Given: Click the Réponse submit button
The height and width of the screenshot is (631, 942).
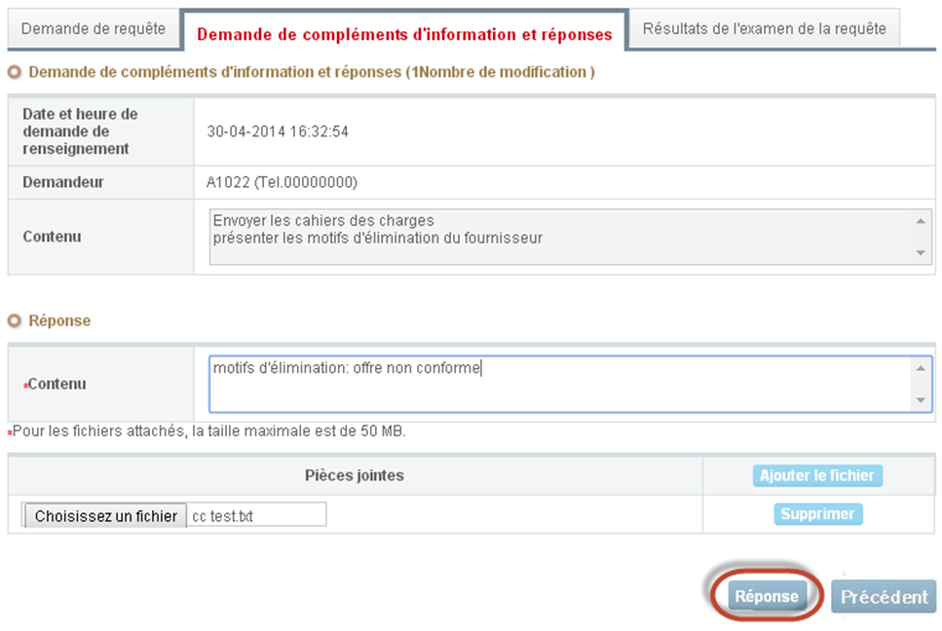Looking at the screenshot, I should 766,597.
